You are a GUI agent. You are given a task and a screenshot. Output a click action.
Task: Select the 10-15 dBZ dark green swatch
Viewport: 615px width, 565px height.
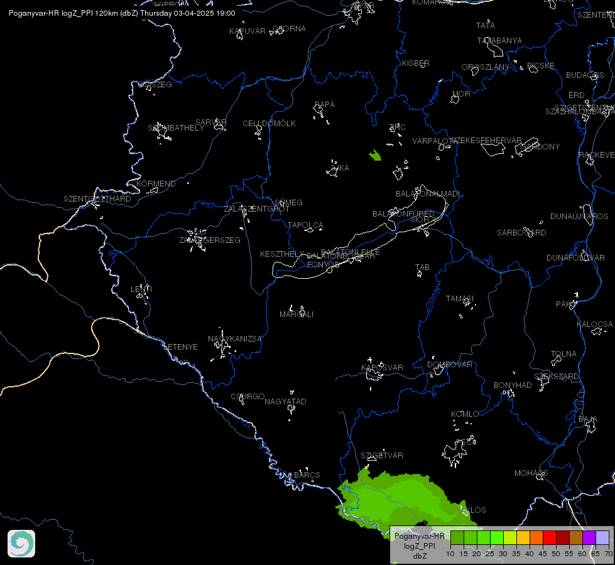click(457, 537)
